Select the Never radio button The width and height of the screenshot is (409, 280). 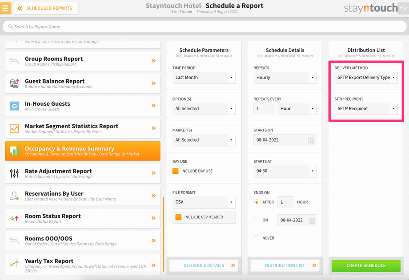pyautogui.click(x=257, y=238)
